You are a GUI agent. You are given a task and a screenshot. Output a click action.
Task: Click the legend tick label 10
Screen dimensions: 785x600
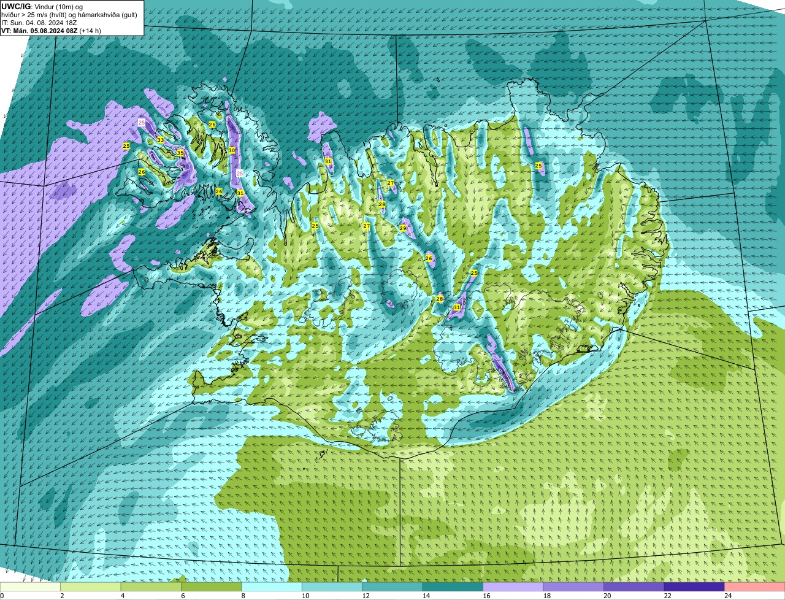[305, 596]
